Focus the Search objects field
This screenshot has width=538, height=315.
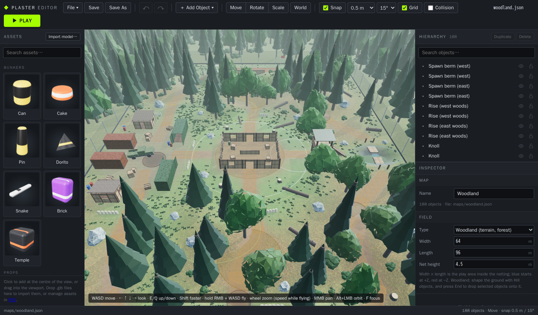477,53
